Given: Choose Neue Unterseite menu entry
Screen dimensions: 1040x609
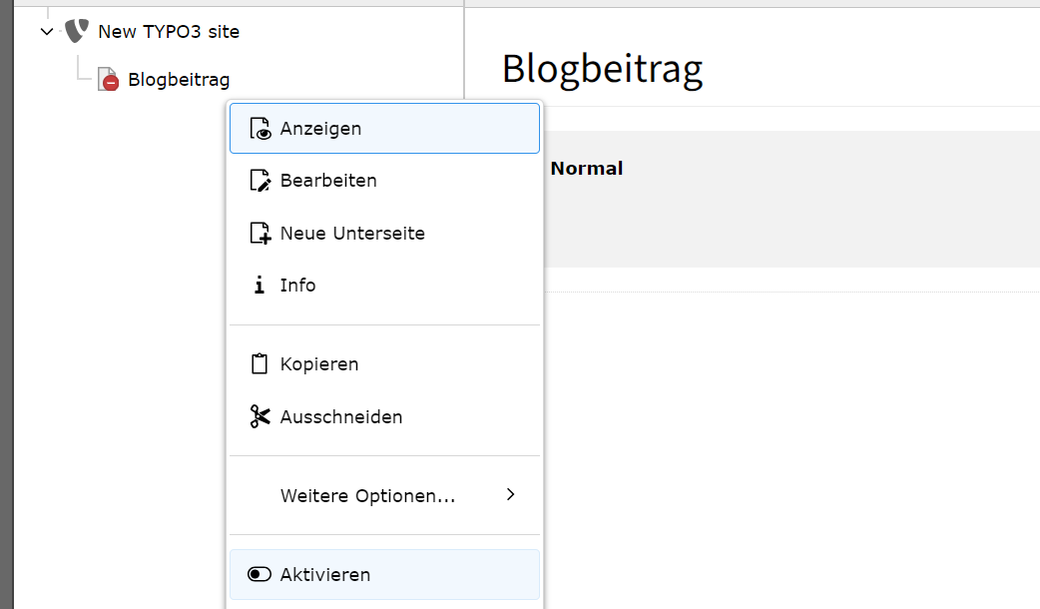Looking at the screenshot, I should coord(384,233).
